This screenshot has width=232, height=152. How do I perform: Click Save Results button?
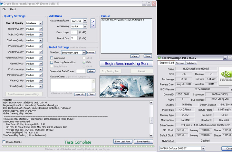pos(143,141)
